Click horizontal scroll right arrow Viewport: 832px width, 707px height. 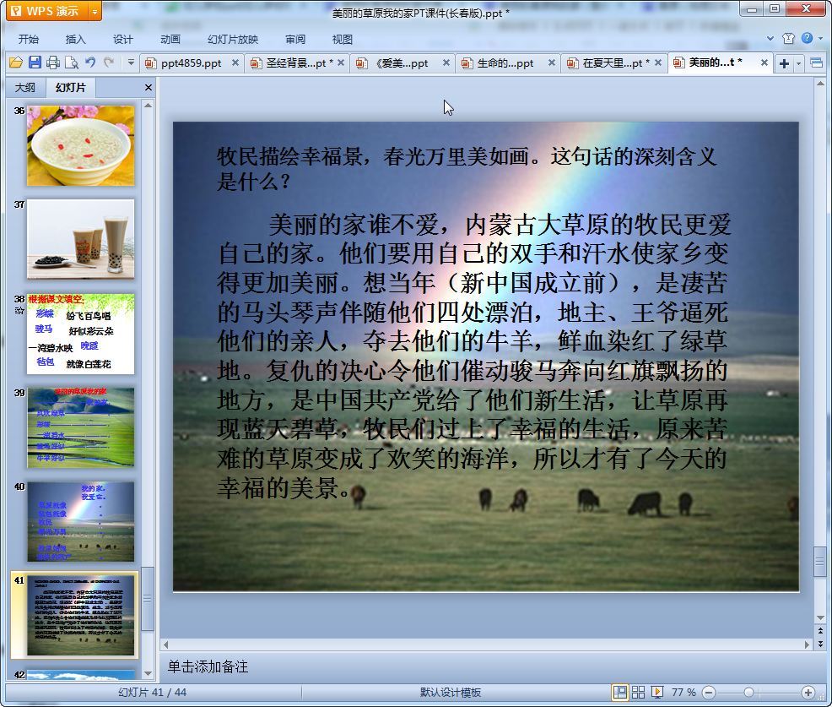point(807,644)
